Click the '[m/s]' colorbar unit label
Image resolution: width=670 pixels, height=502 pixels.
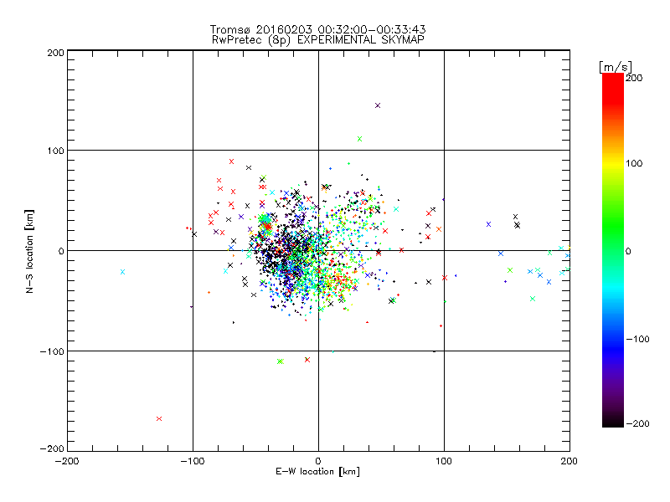[x=615, y=67]
